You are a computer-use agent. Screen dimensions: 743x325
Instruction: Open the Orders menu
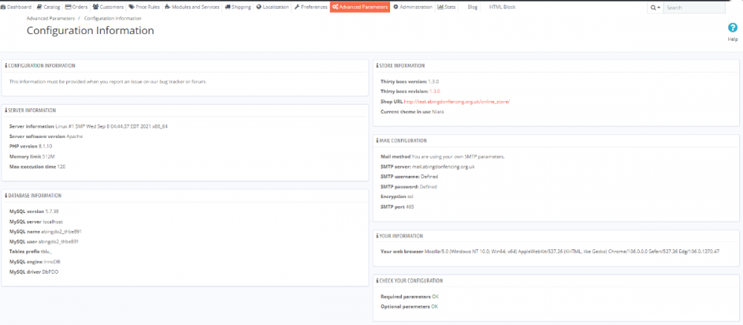76,7
